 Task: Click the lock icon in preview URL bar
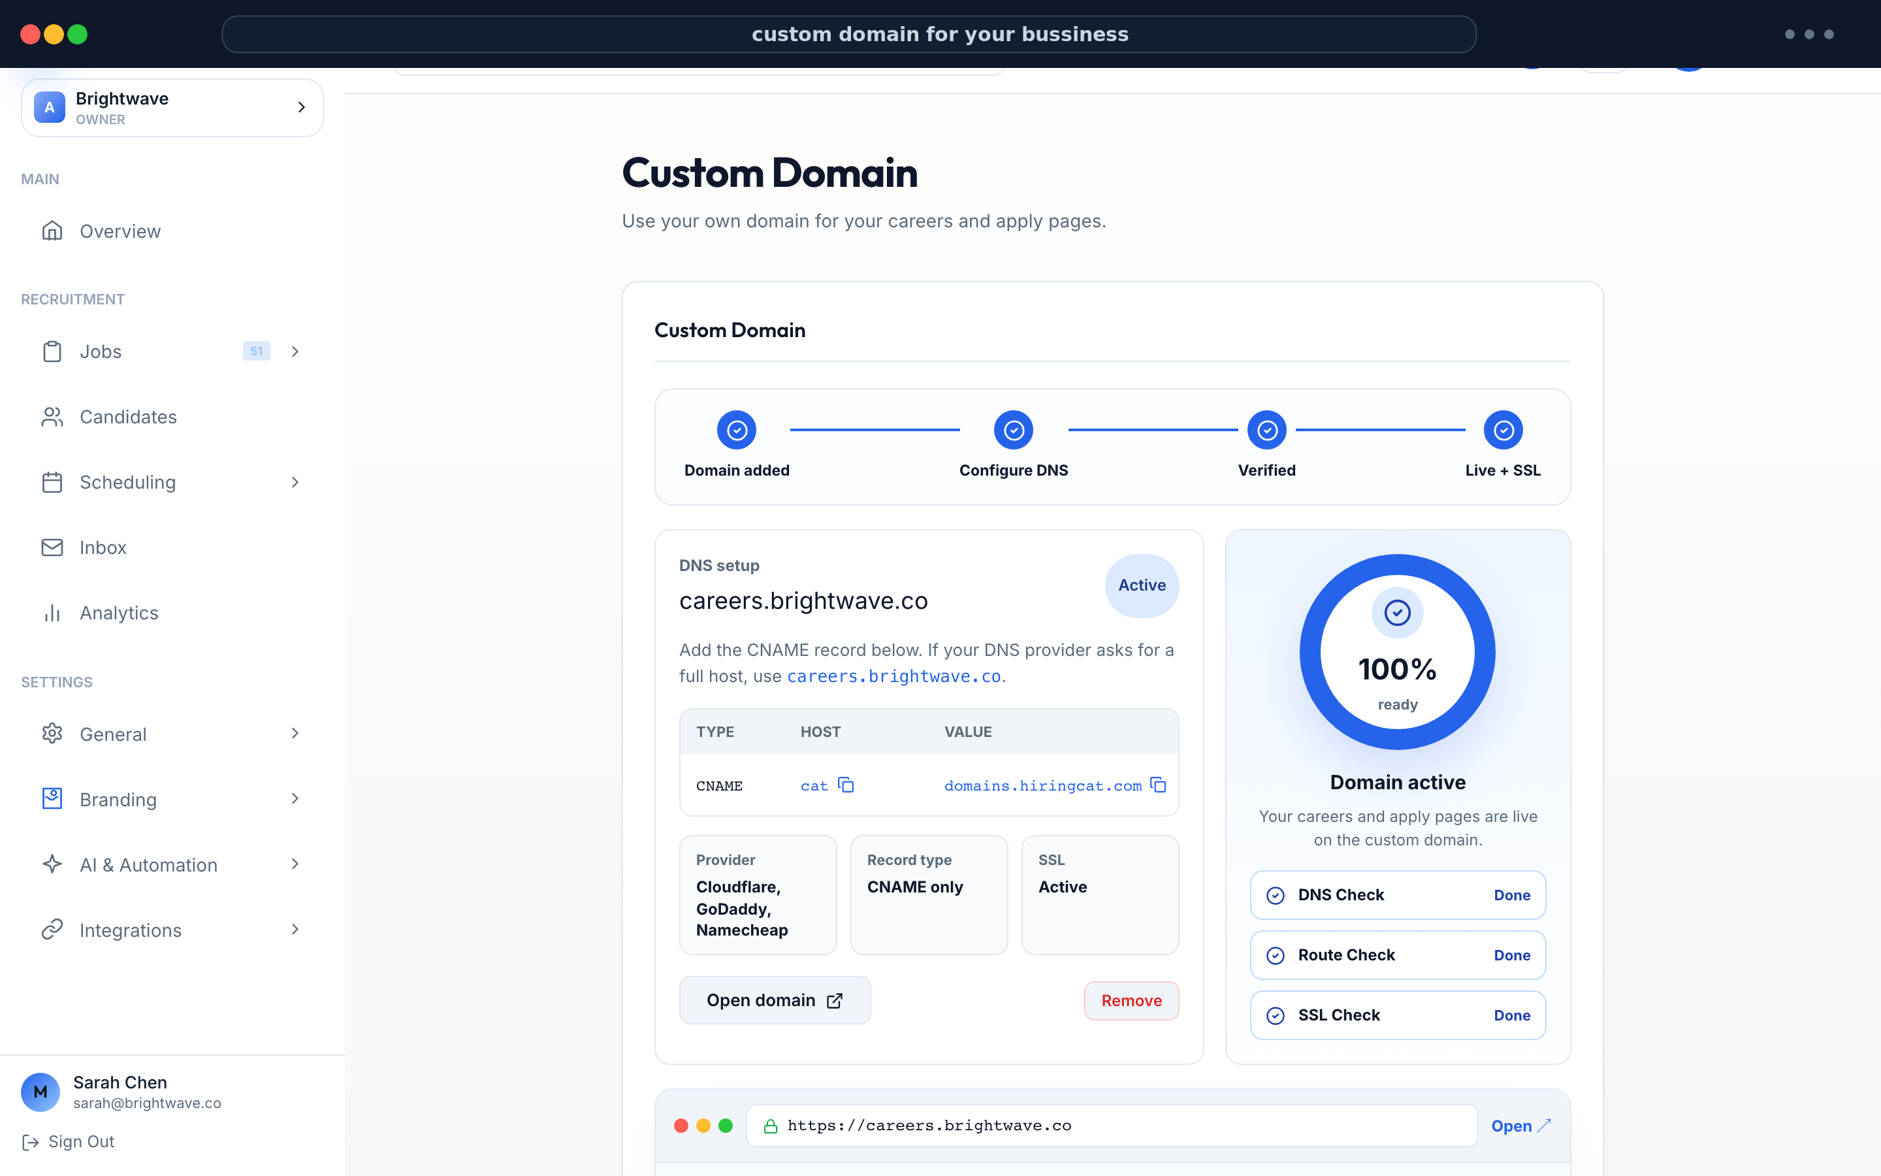coord(770,1126)
